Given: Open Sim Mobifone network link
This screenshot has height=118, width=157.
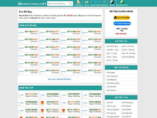Looking at the screenshot, I should tap(112, 80).
